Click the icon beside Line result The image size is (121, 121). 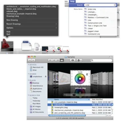pos(86,20)
